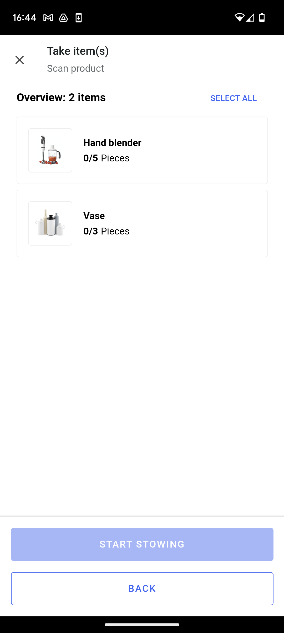Viewport: 284px width, 633px height.
Task: Tap the home gesture bar at bottom
Action: tap(142, 625)
